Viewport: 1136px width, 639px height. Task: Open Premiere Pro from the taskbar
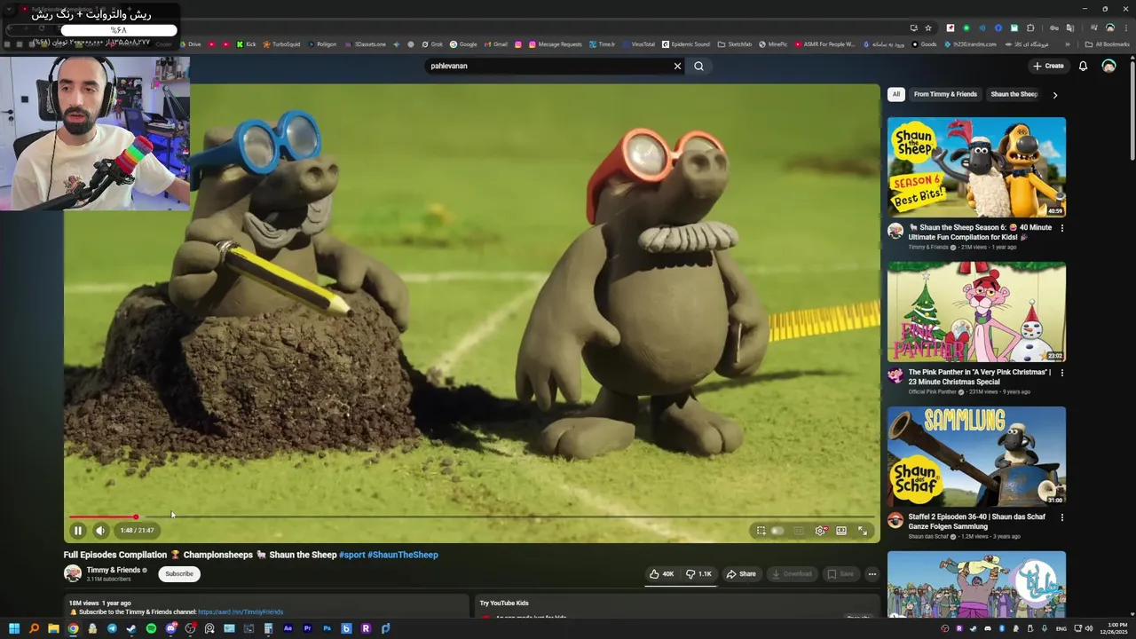tap(307, 628)
